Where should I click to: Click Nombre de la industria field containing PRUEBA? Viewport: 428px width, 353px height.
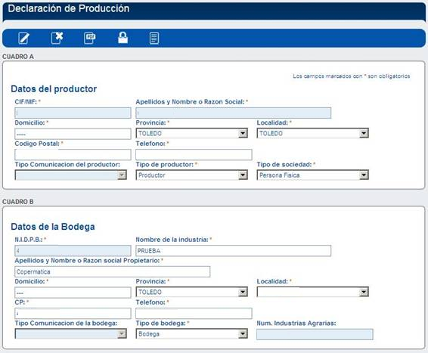(x=234, y=250)
